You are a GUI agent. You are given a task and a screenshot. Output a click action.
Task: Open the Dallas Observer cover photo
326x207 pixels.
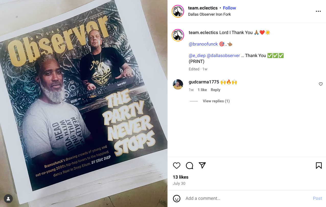[x=84, y=103]
